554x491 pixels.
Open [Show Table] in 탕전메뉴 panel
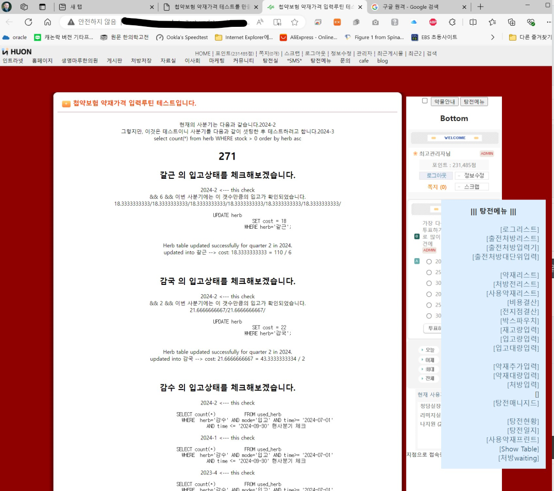click(x=519, y=449)
